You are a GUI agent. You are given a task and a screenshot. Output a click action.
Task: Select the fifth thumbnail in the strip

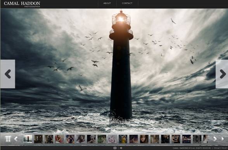(x=70, y=139)
